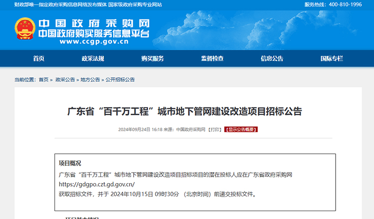Click the www.ccgp.gov.cn site address text
Image resolution: width=374 pixels, height=219 pixels.
tap(94, 41)
